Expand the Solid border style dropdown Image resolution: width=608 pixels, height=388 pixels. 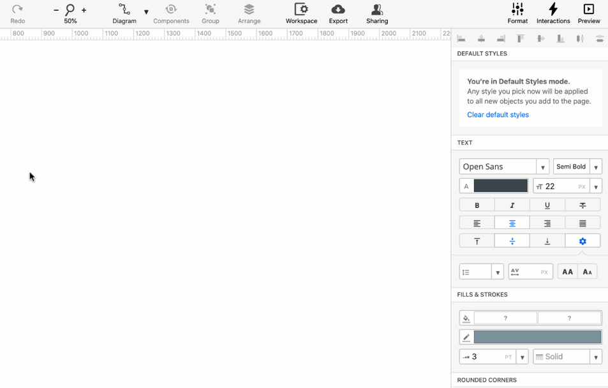pyautogui.click(x=596, y=356)
